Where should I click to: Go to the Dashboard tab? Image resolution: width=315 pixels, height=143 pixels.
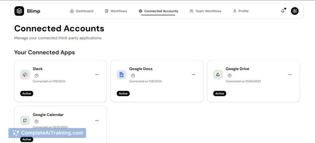(x=82, y=11)
